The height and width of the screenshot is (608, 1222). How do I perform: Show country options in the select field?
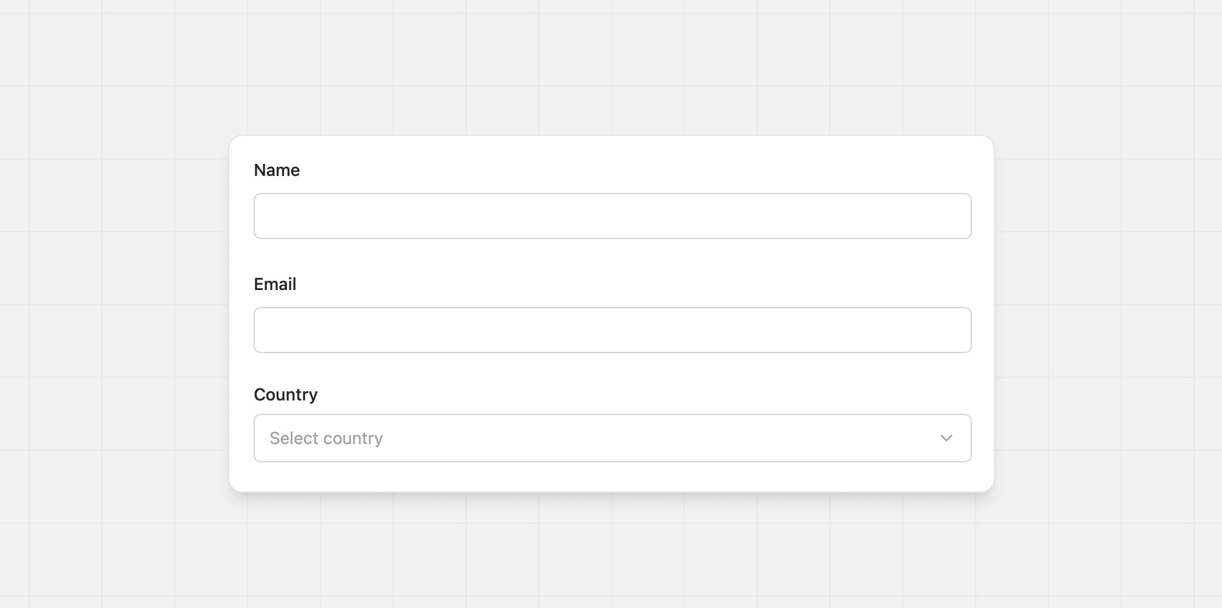pyautogui.click(x=612, y=438)
